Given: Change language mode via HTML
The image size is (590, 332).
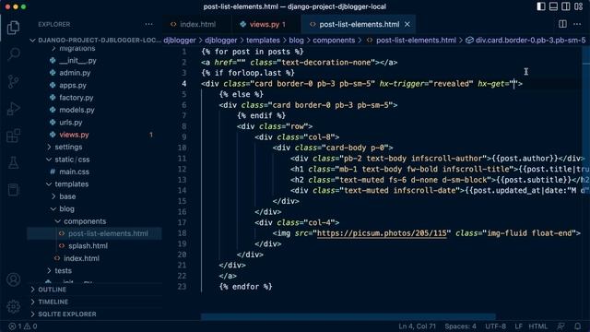Looking at the screenshot, I should pyautogui.click(x=538, y=326).
